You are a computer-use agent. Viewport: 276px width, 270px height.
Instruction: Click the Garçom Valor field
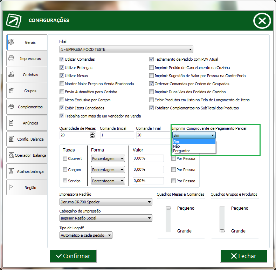[x=148, y=170]
